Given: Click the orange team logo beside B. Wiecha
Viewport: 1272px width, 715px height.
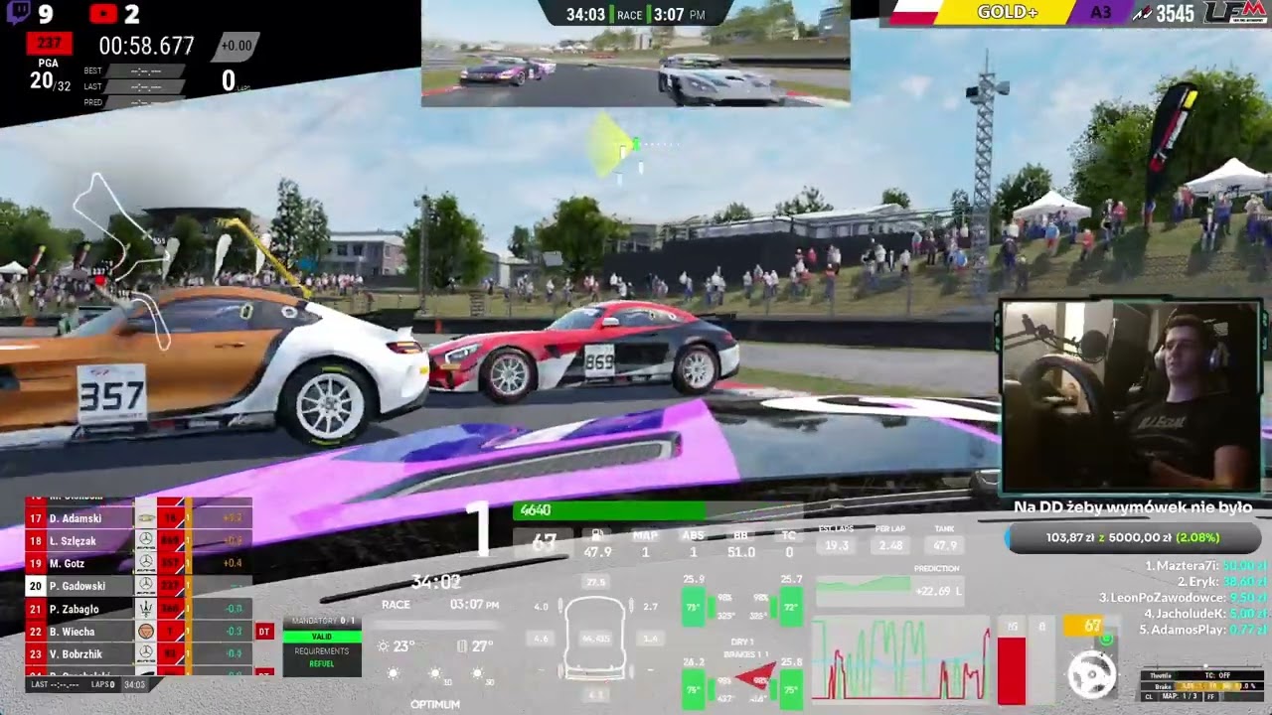Looking at the screenshot, I should [145, 632].
